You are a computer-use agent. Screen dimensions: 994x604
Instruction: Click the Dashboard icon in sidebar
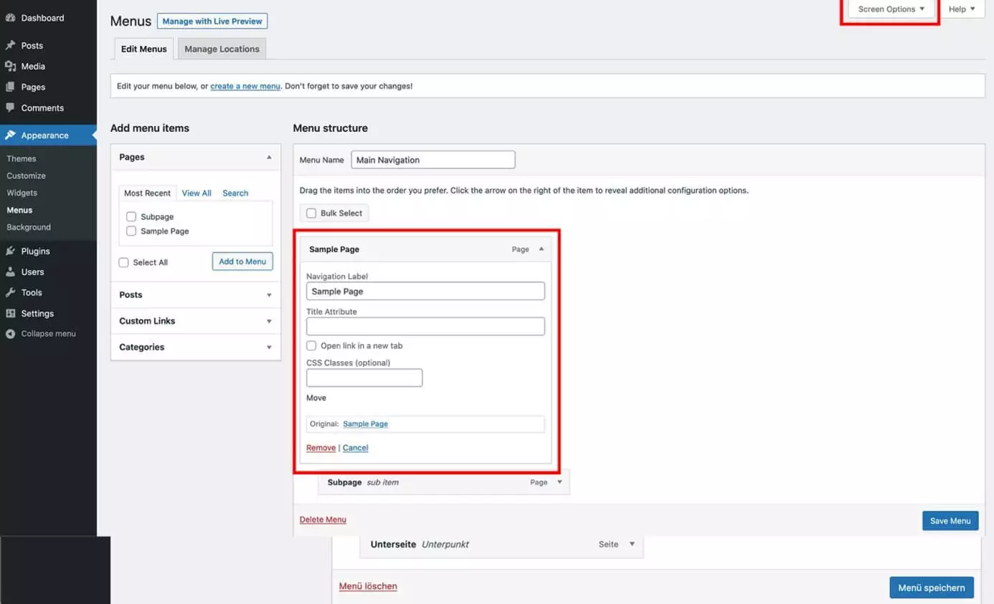click(10, 18)
